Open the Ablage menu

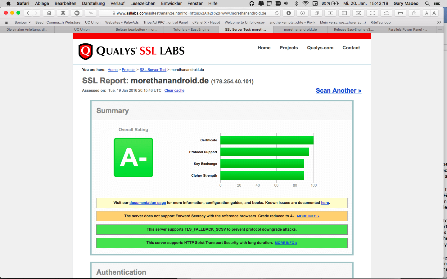pyautogui.click(x=42, y=3)
